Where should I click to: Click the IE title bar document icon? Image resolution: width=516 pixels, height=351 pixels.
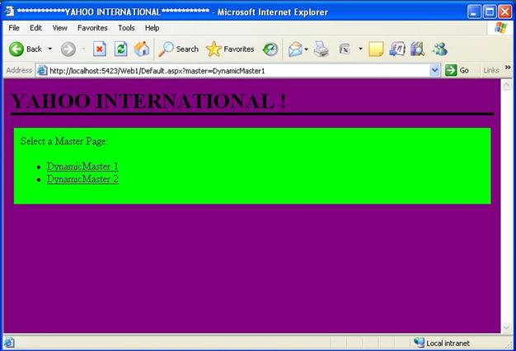10,11
